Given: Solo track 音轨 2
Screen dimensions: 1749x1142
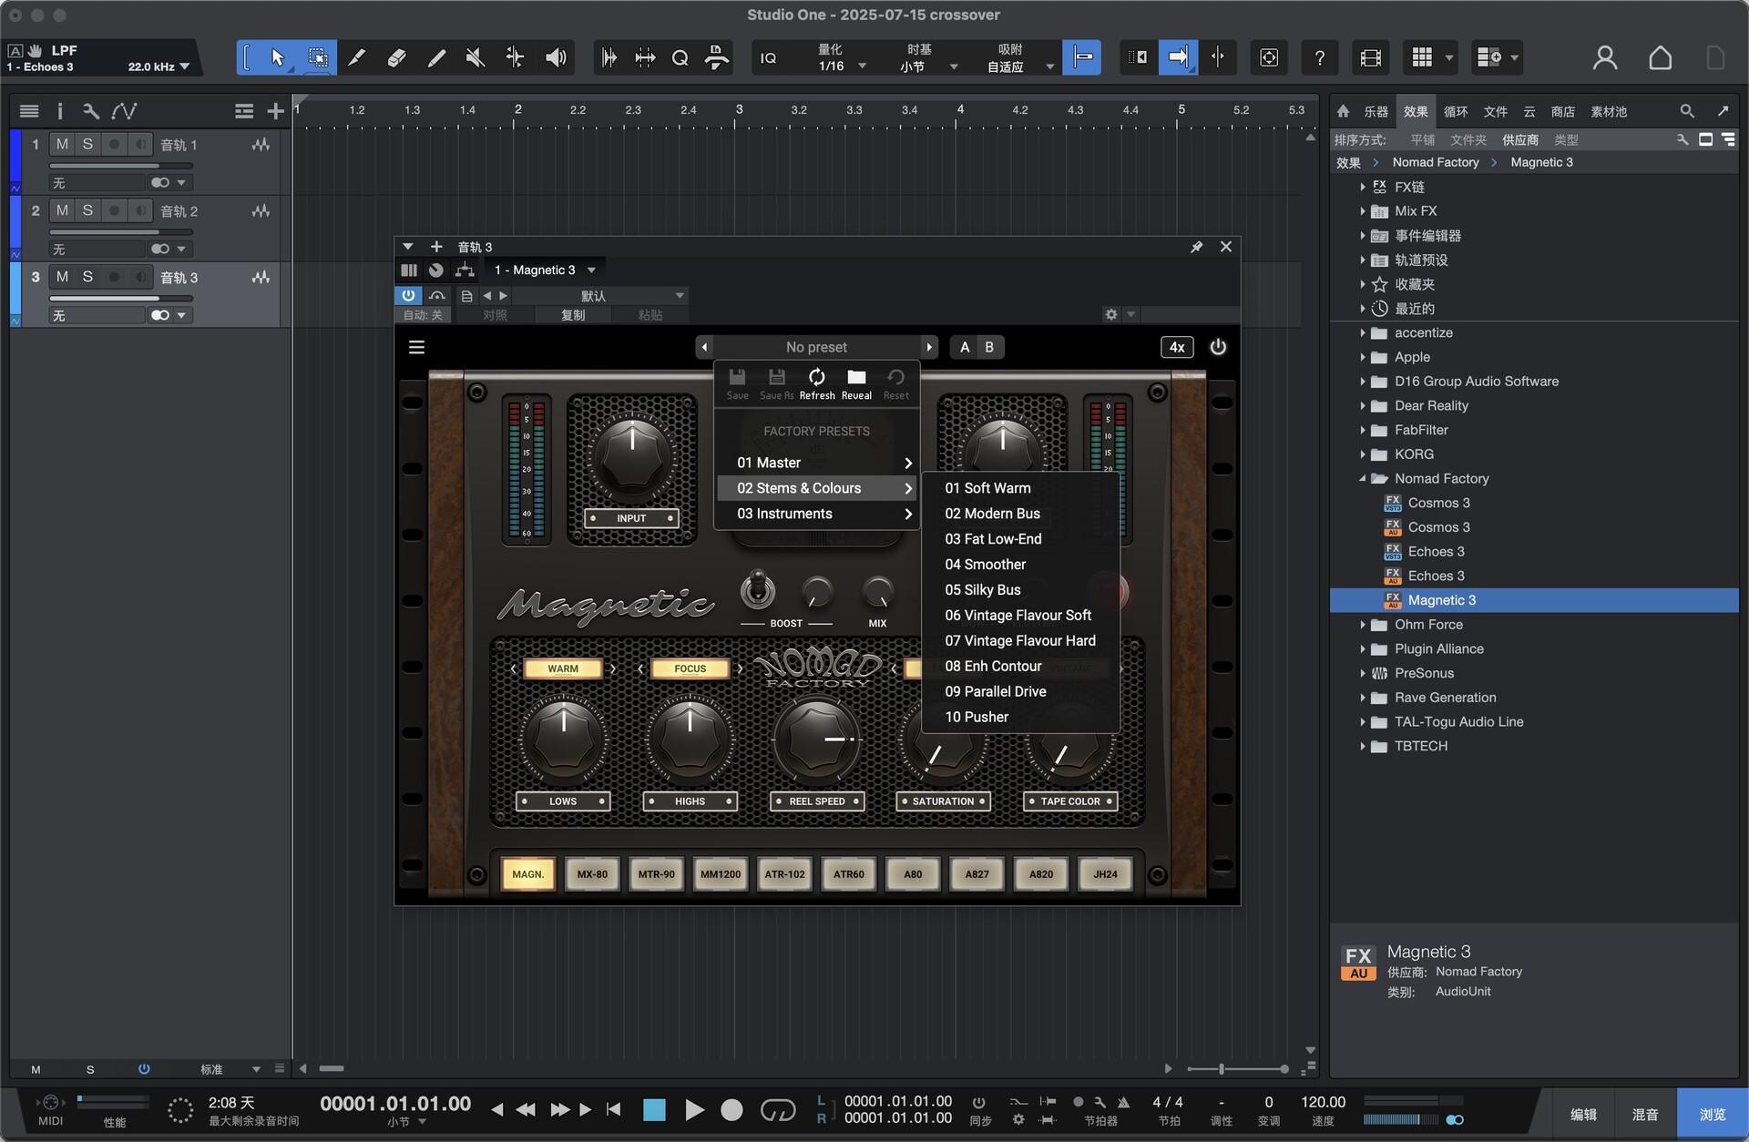Looking at the screenshot, I should [x=87, y=210].
